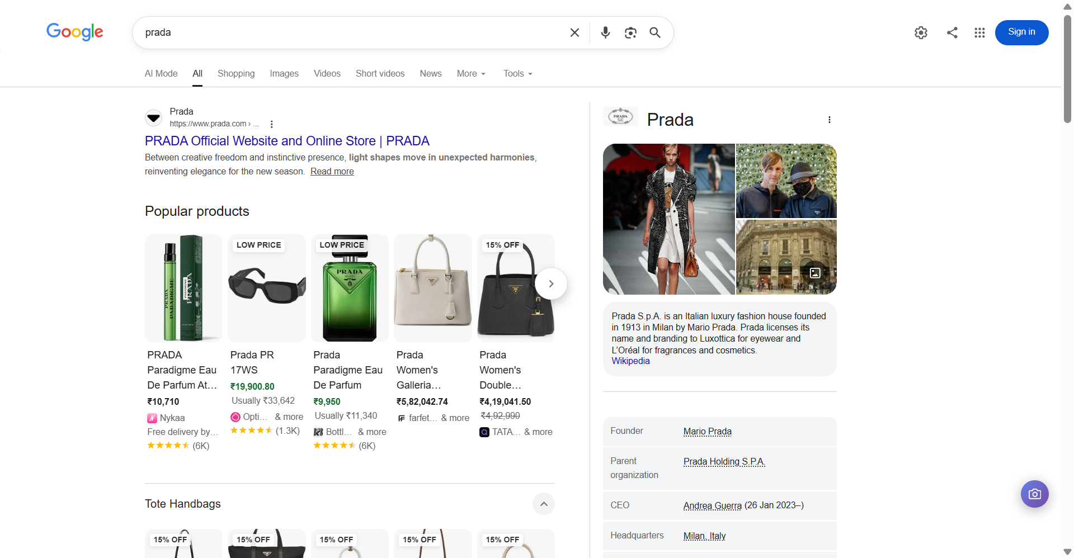Expand the More search filters dropdown
Image resolution: width=1074 pixels, height=558 pixels.
click(x=472, y=74)
